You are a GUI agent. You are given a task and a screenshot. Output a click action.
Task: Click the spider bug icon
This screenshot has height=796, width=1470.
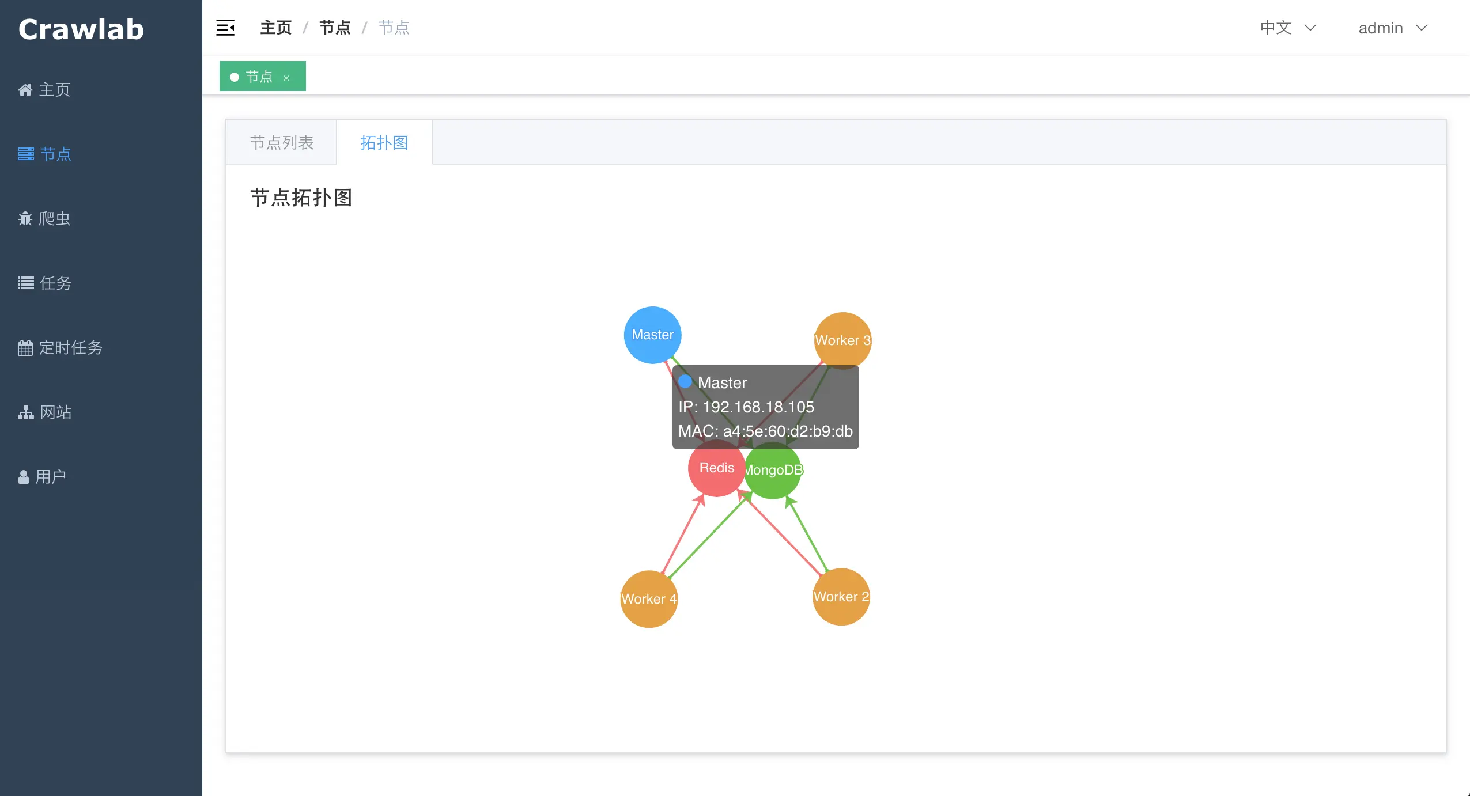[25, 219]
